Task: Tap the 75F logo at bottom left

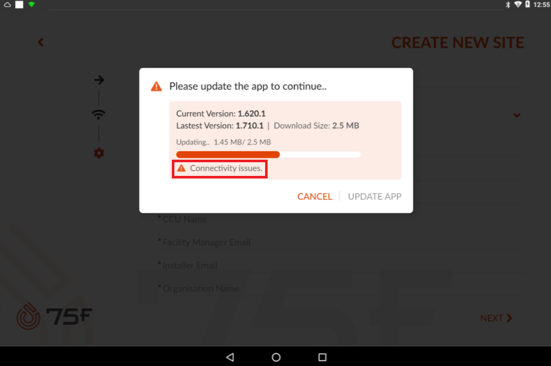Action: [54, 316]
